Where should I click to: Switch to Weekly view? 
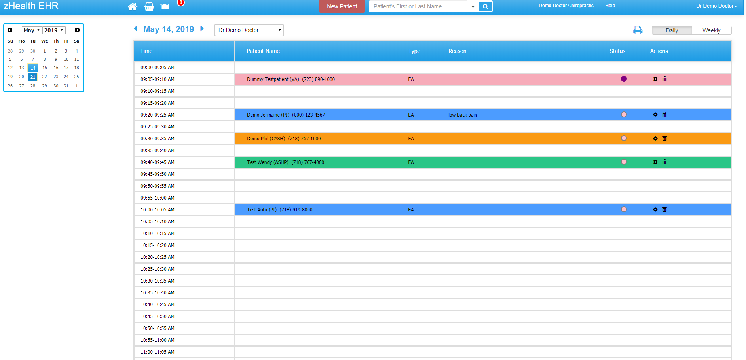pyautogui.click(x=711, y=30)
